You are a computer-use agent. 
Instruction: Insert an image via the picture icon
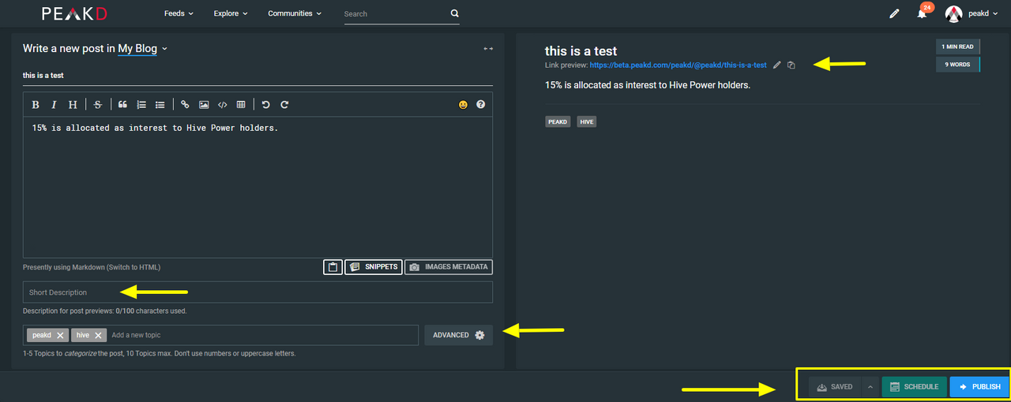pyautogui.click(x=204, y=104)
